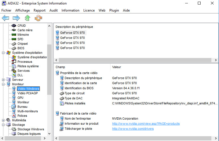Select Services in the tree
Image resolution: width=219 pixels, height=141 pixels.
(x=23, y=71)
